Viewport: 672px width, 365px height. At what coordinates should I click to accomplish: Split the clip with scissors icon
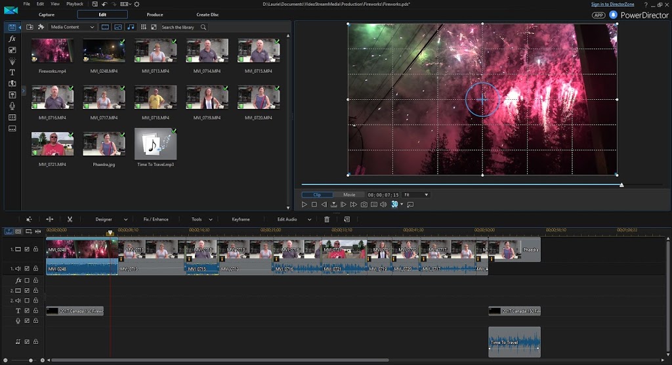70,219
